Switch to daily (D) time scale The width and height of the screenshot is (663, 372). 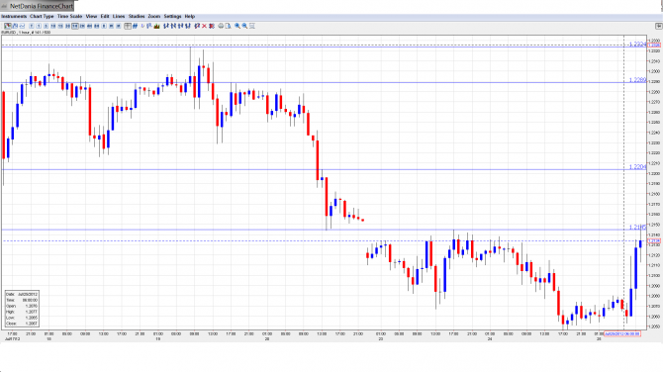point(104,26)
